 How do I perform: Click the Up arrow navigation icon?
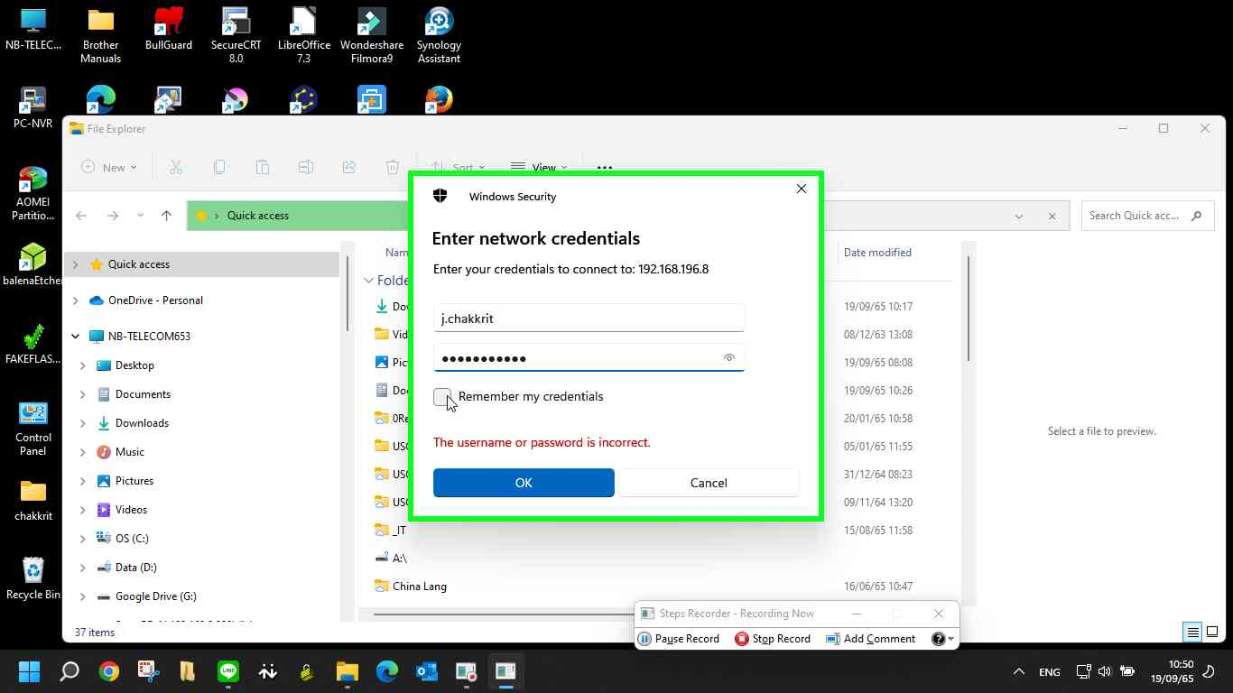pyautogui.click(x=166, y=216)
